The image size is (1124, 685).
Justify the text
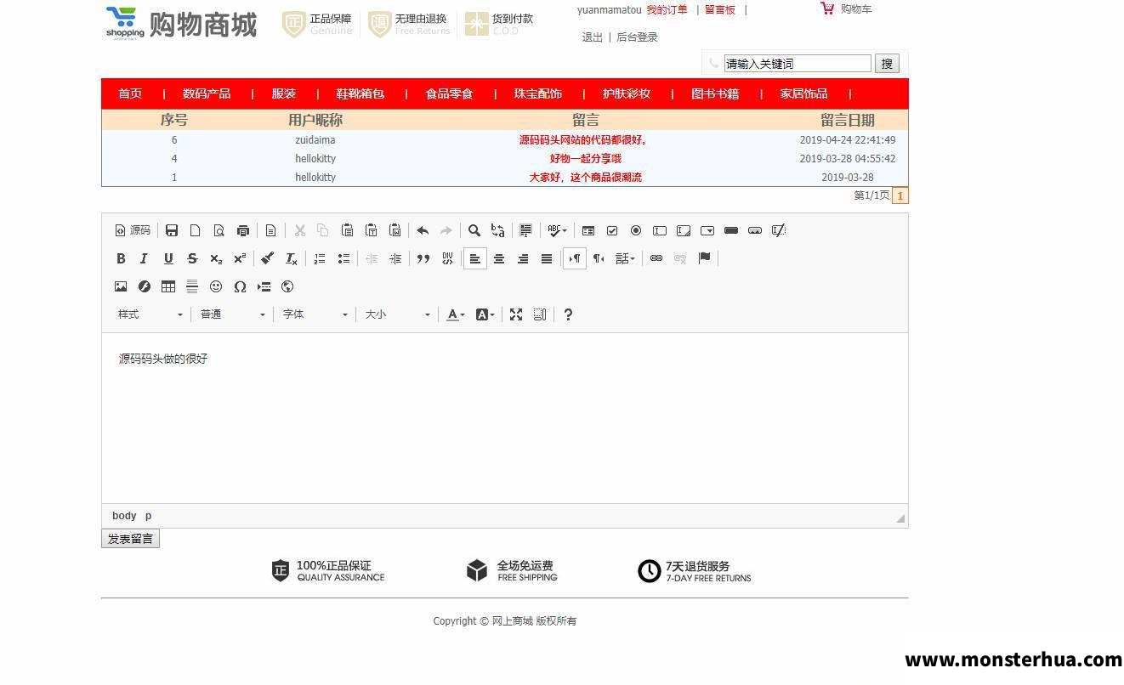tap(547, 258)
